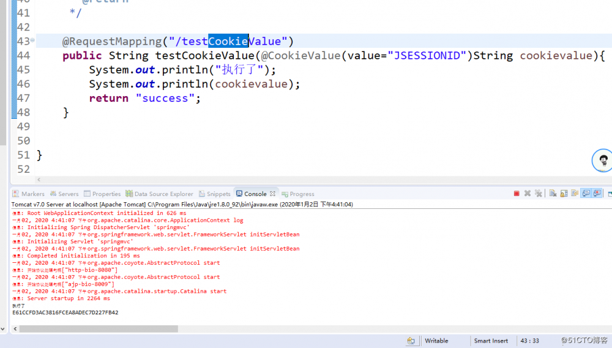Click the cookievalue parameter name on line 44

coord(556,56)
